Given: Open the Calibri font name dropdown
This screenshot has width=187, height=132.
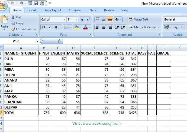Looking at the screenshot, I should tap(65, 19).
